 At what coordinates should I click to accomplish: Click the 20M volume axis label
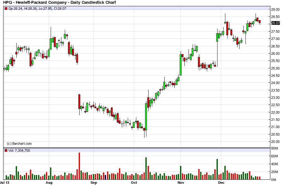(274, 172)
